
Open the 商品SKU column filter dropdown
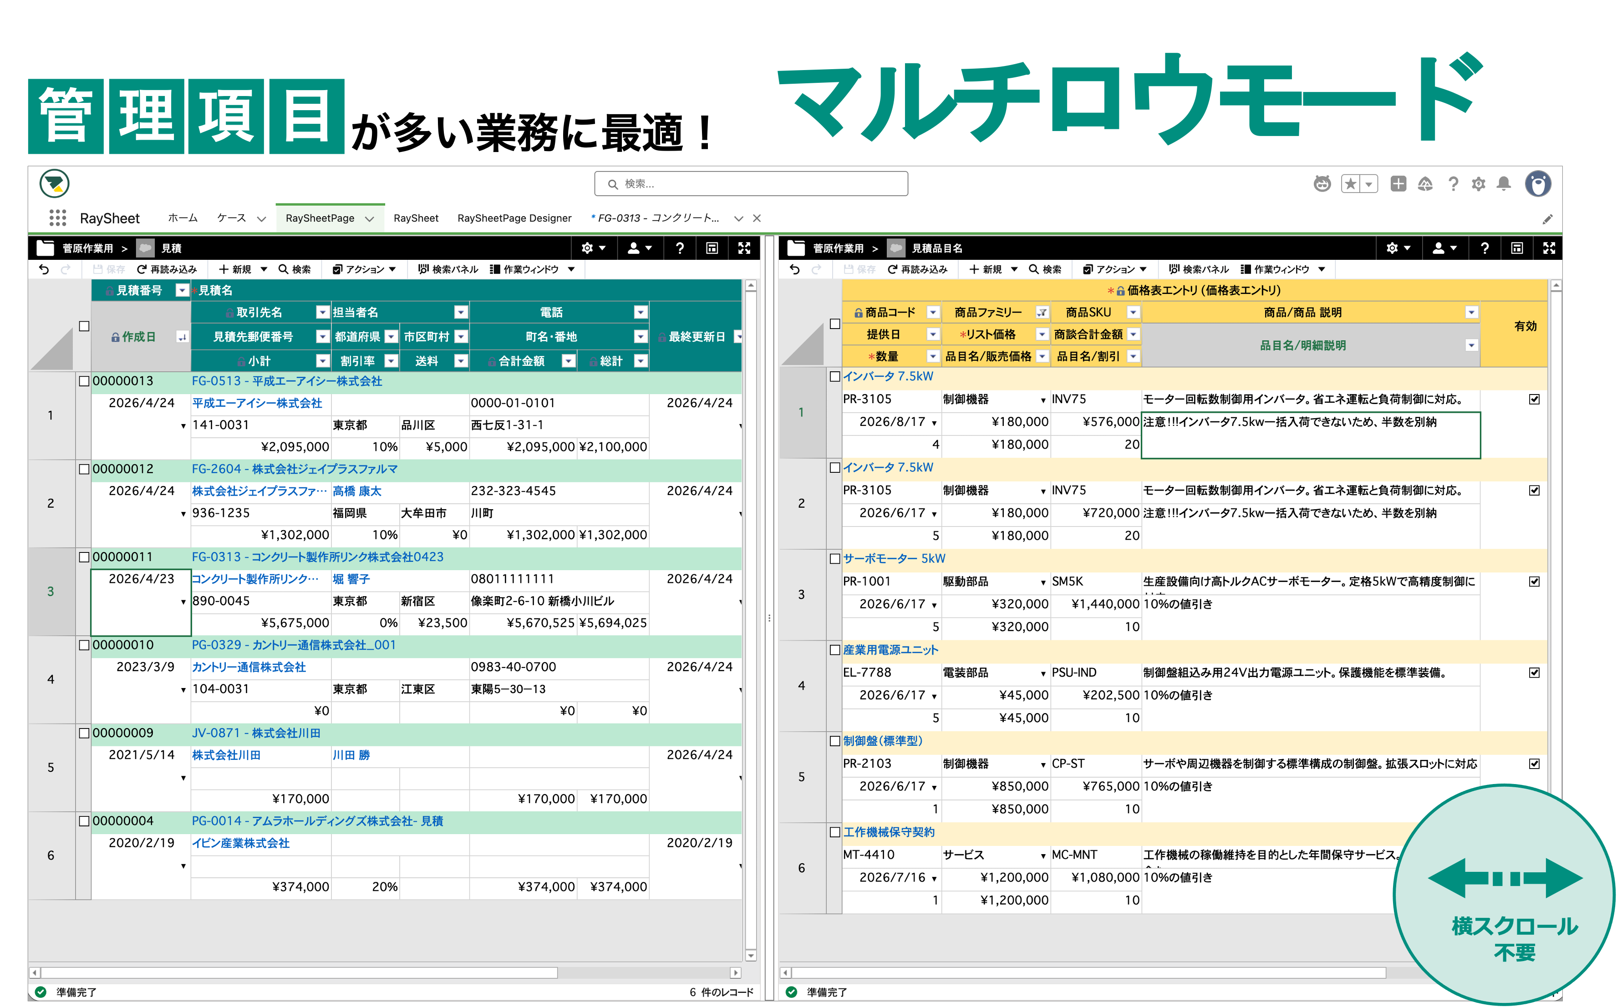(1133, 312)
